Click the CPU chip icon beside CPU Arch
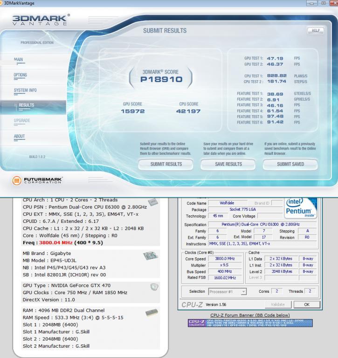Screen dimensions: 338x358 click(153, 202)
